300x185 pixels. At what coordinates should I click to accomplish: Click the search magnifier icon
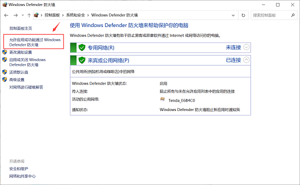tap(292, 15)
